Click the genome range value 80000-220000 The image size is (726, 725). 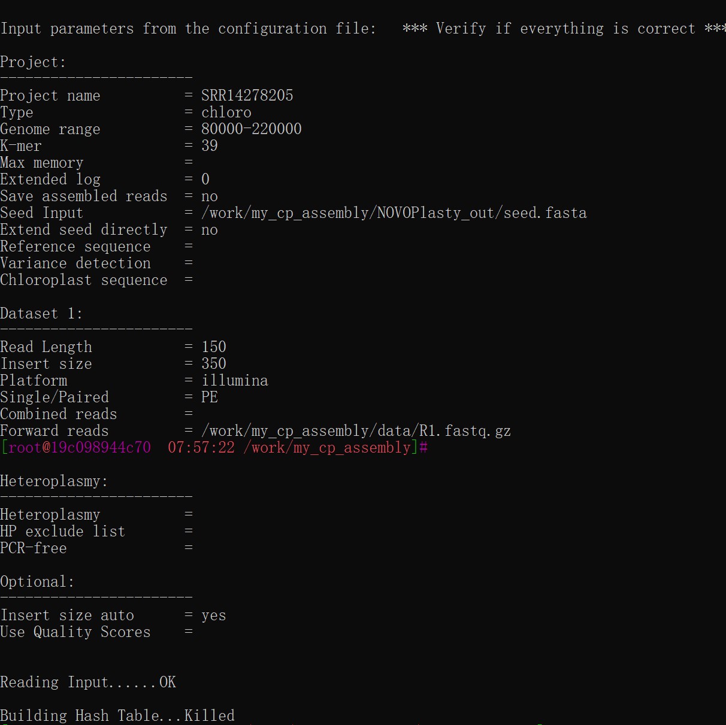point(251,129)
